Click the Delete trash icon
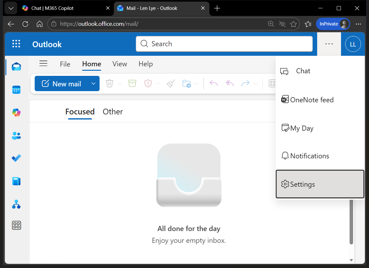Screen dimensions: 369x268 [109, 83]
